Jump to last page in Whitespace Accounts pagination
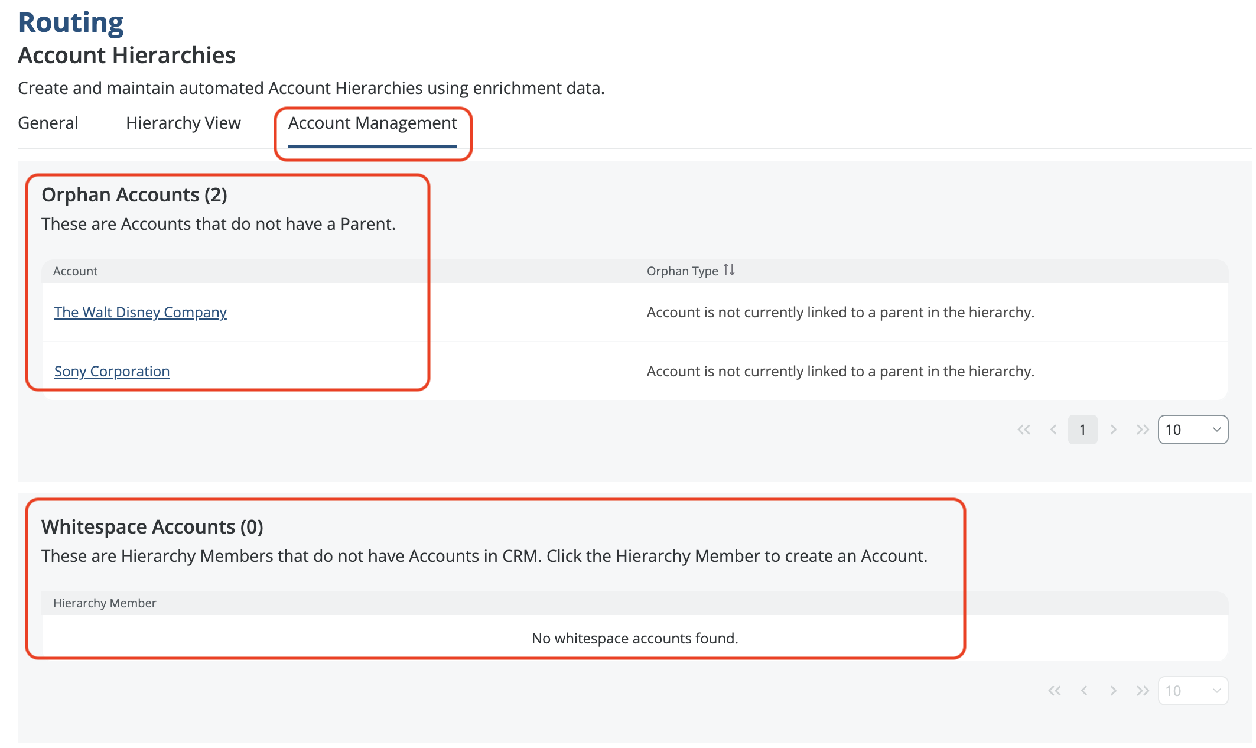Screen dimensions: 1256x748 (1143, 691)
